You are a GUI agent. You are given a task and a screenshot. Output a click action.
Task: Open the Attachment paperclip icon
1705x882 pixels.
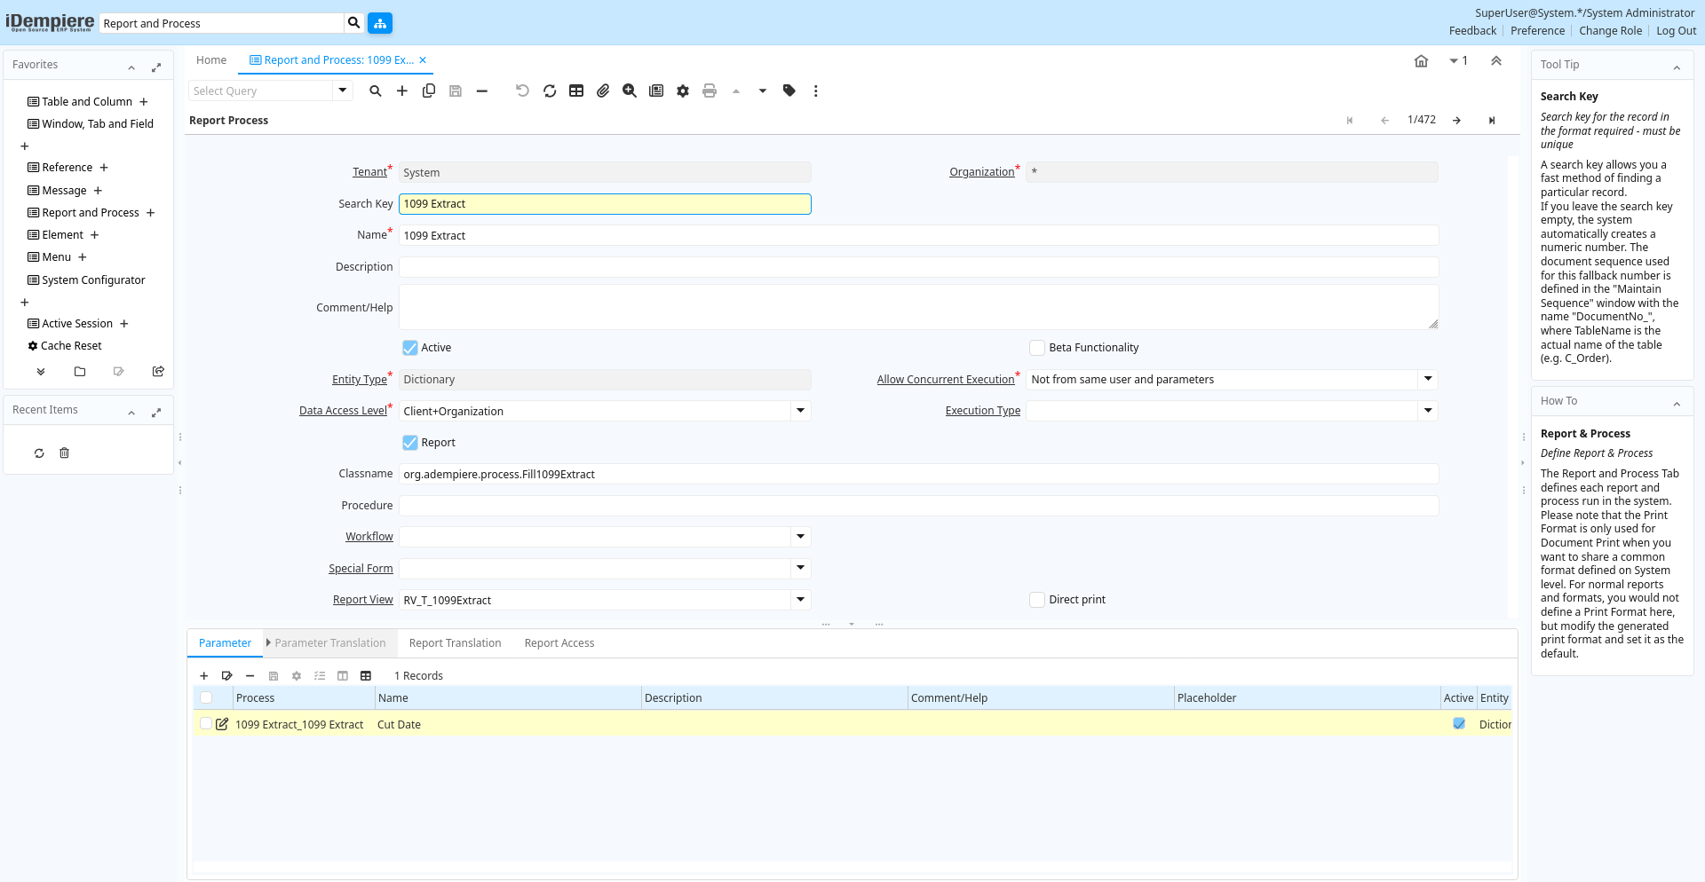tap(603, 91)
